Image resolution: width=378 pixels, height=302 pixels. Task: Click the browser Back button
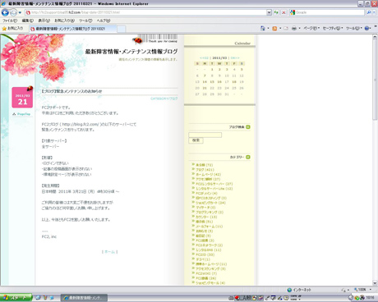(5, 12)
